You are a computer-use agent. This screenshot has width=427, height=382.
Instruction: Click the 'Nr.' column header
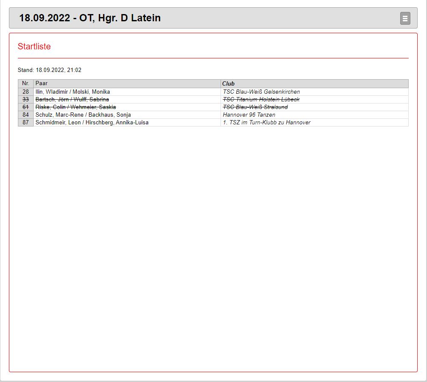click(x=26, y=83)
